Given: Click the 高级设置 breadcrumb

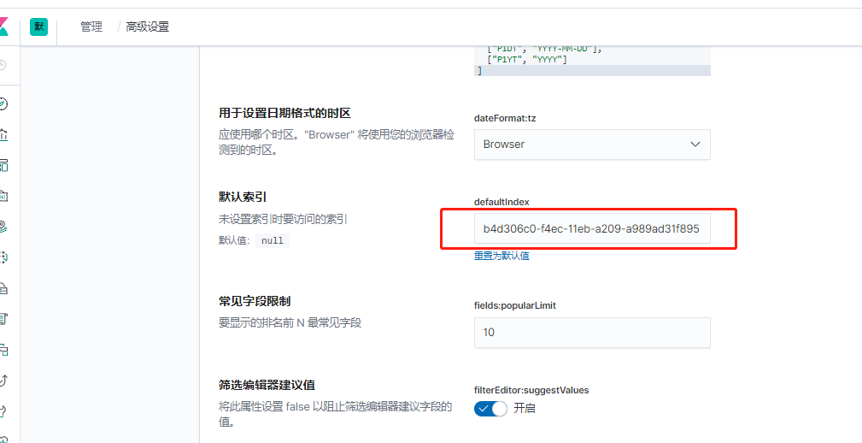Looking at the screenshot, I should [147, 27].
